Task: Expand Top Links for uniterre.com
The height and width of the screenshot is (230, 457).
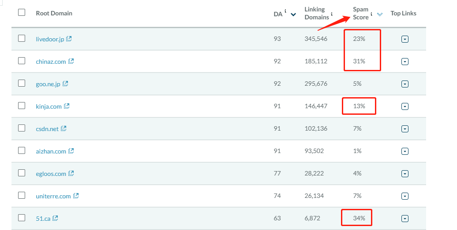Action: click(405, 196)
